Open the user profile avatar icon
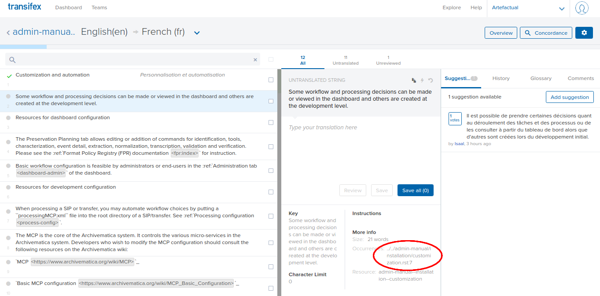 pyautogui.click(x=582, y=8)
